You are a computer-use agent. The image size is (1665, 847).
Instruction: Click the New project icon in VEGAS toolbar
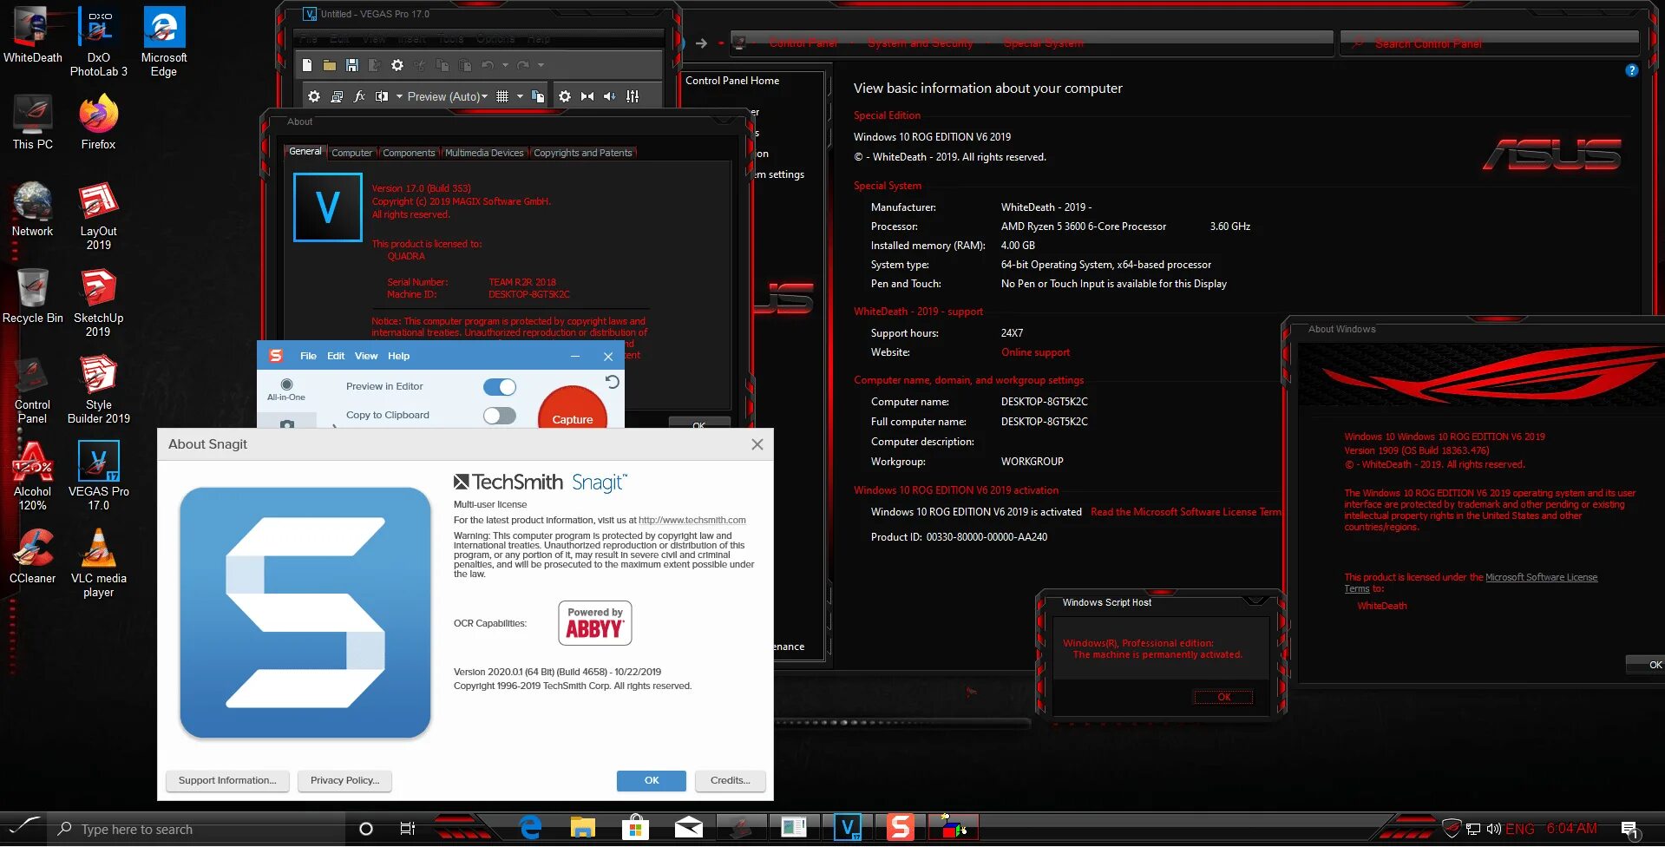point(307,65)
